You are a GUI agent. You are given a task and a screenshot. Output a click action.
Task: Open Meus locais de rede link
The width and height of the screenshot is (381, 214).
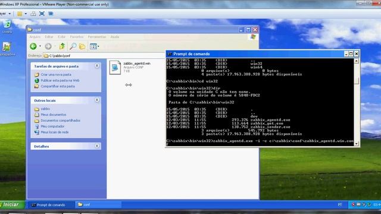[55, 132]
